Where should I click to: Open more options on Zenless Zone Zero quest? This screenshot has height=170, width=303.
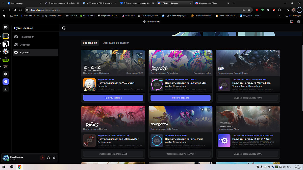(x=141, y=54)
